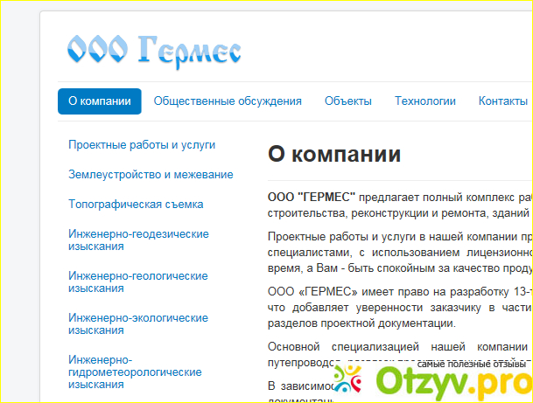Switch to the Технологии navigation item

click(x=424, y=101)
